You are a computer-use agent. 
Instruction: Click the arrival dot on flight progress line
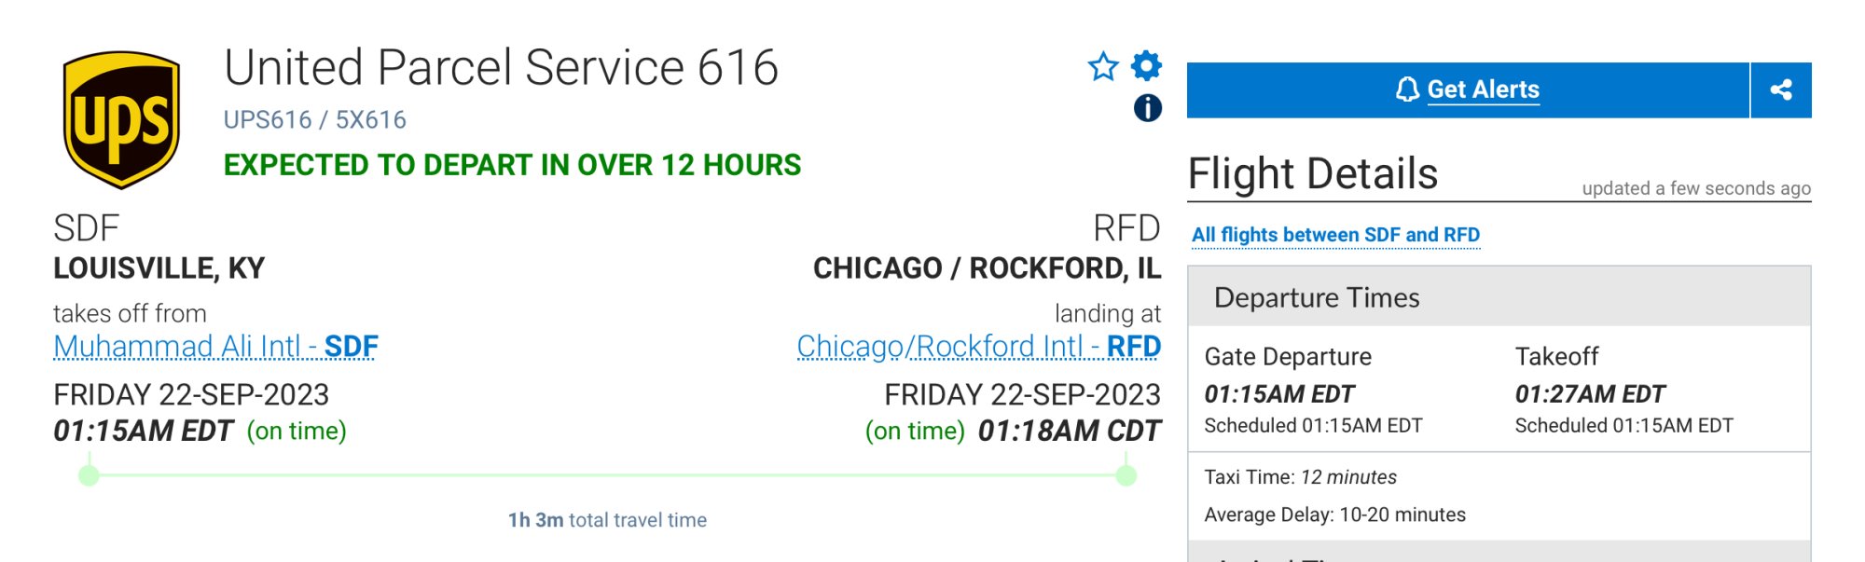pyautogui.click(x=1126, y=475)
